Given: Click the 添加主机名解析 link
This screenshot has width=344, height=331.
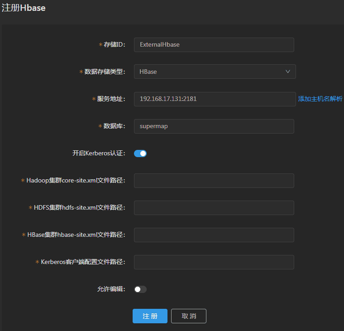Looking at the screenshot, I should tap(320, 99).
